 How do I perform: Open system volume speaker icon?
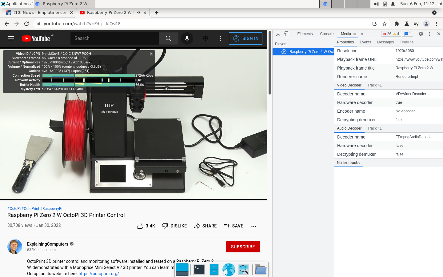click(376, 4)
